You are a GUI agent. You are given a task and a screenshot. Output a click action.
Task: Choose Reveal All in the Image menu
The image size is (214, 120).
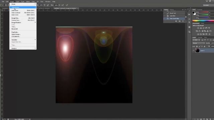coord(23,29)
